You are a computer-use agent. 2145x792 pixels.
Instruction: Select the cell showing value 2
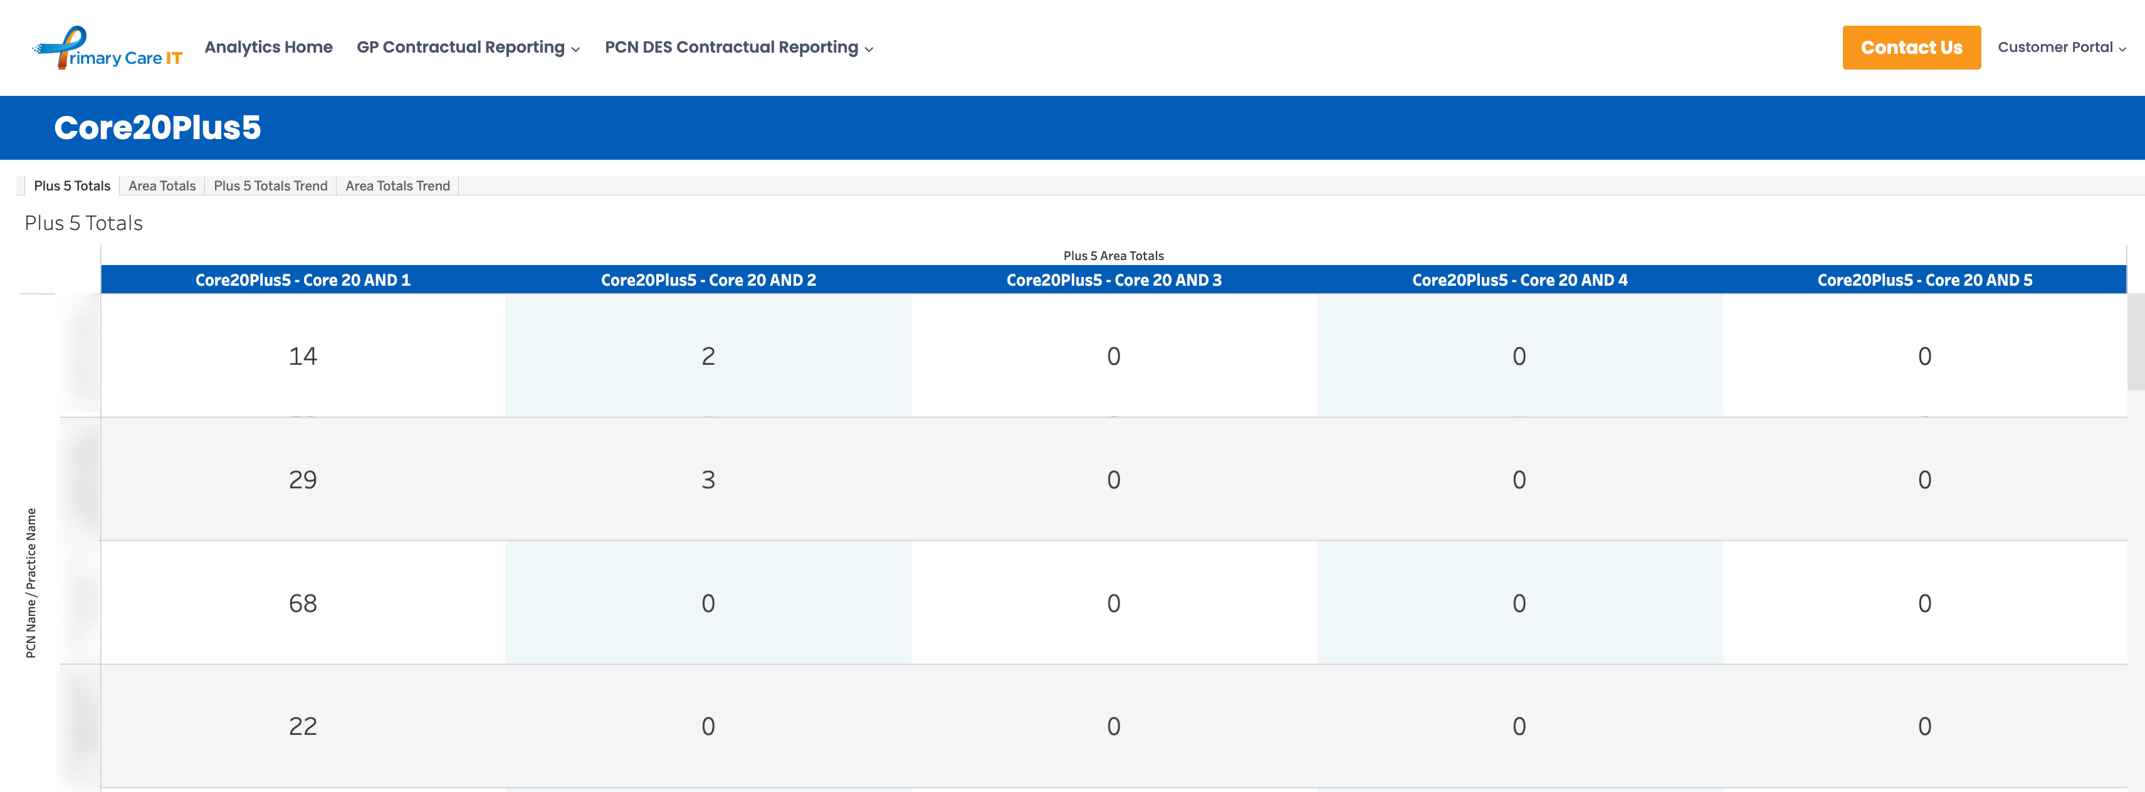pyautogui.click(x=708, y=356)
